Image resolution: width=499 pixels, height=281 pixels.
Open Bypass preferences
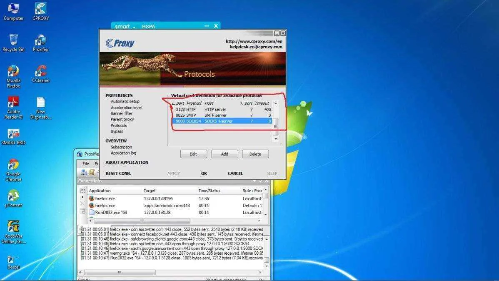pyautogui.click(x=117, y=131)
